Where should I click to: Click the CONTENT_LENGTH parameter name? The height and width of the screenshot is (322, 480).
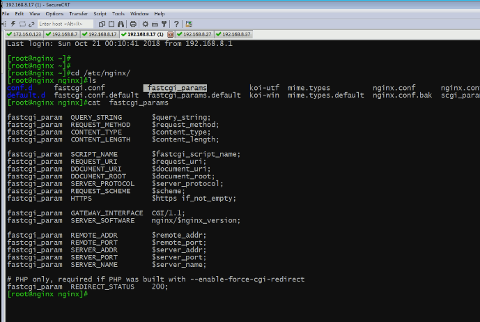pos(100,139)
